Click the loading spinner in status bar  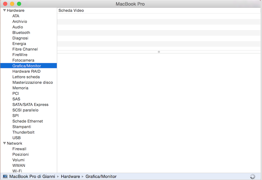click(253, 177)
